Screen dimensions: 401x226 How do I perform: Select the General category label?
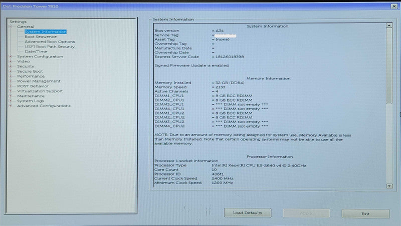[x=26, y=26]
